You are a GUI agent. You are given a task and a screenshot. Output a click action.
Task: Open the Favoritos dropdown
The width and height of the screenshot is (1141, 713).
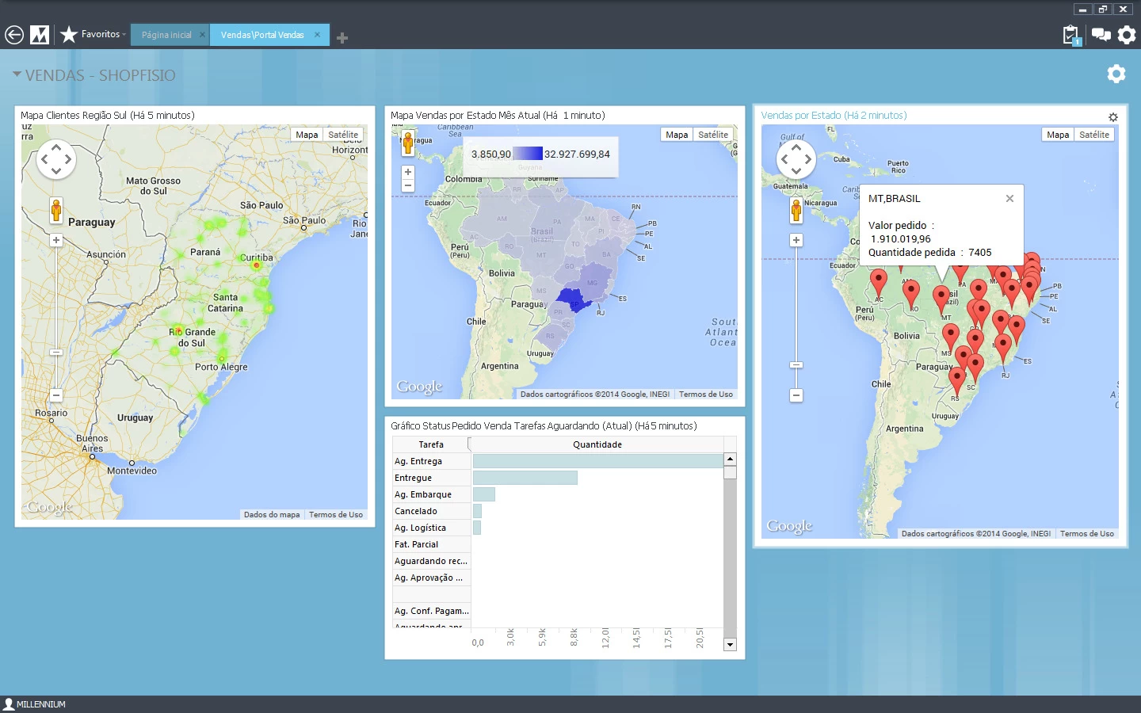tap(101, 34)
